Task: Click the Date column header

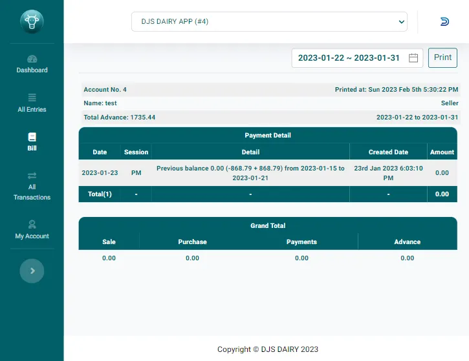Action: click(x=100, y=152)
